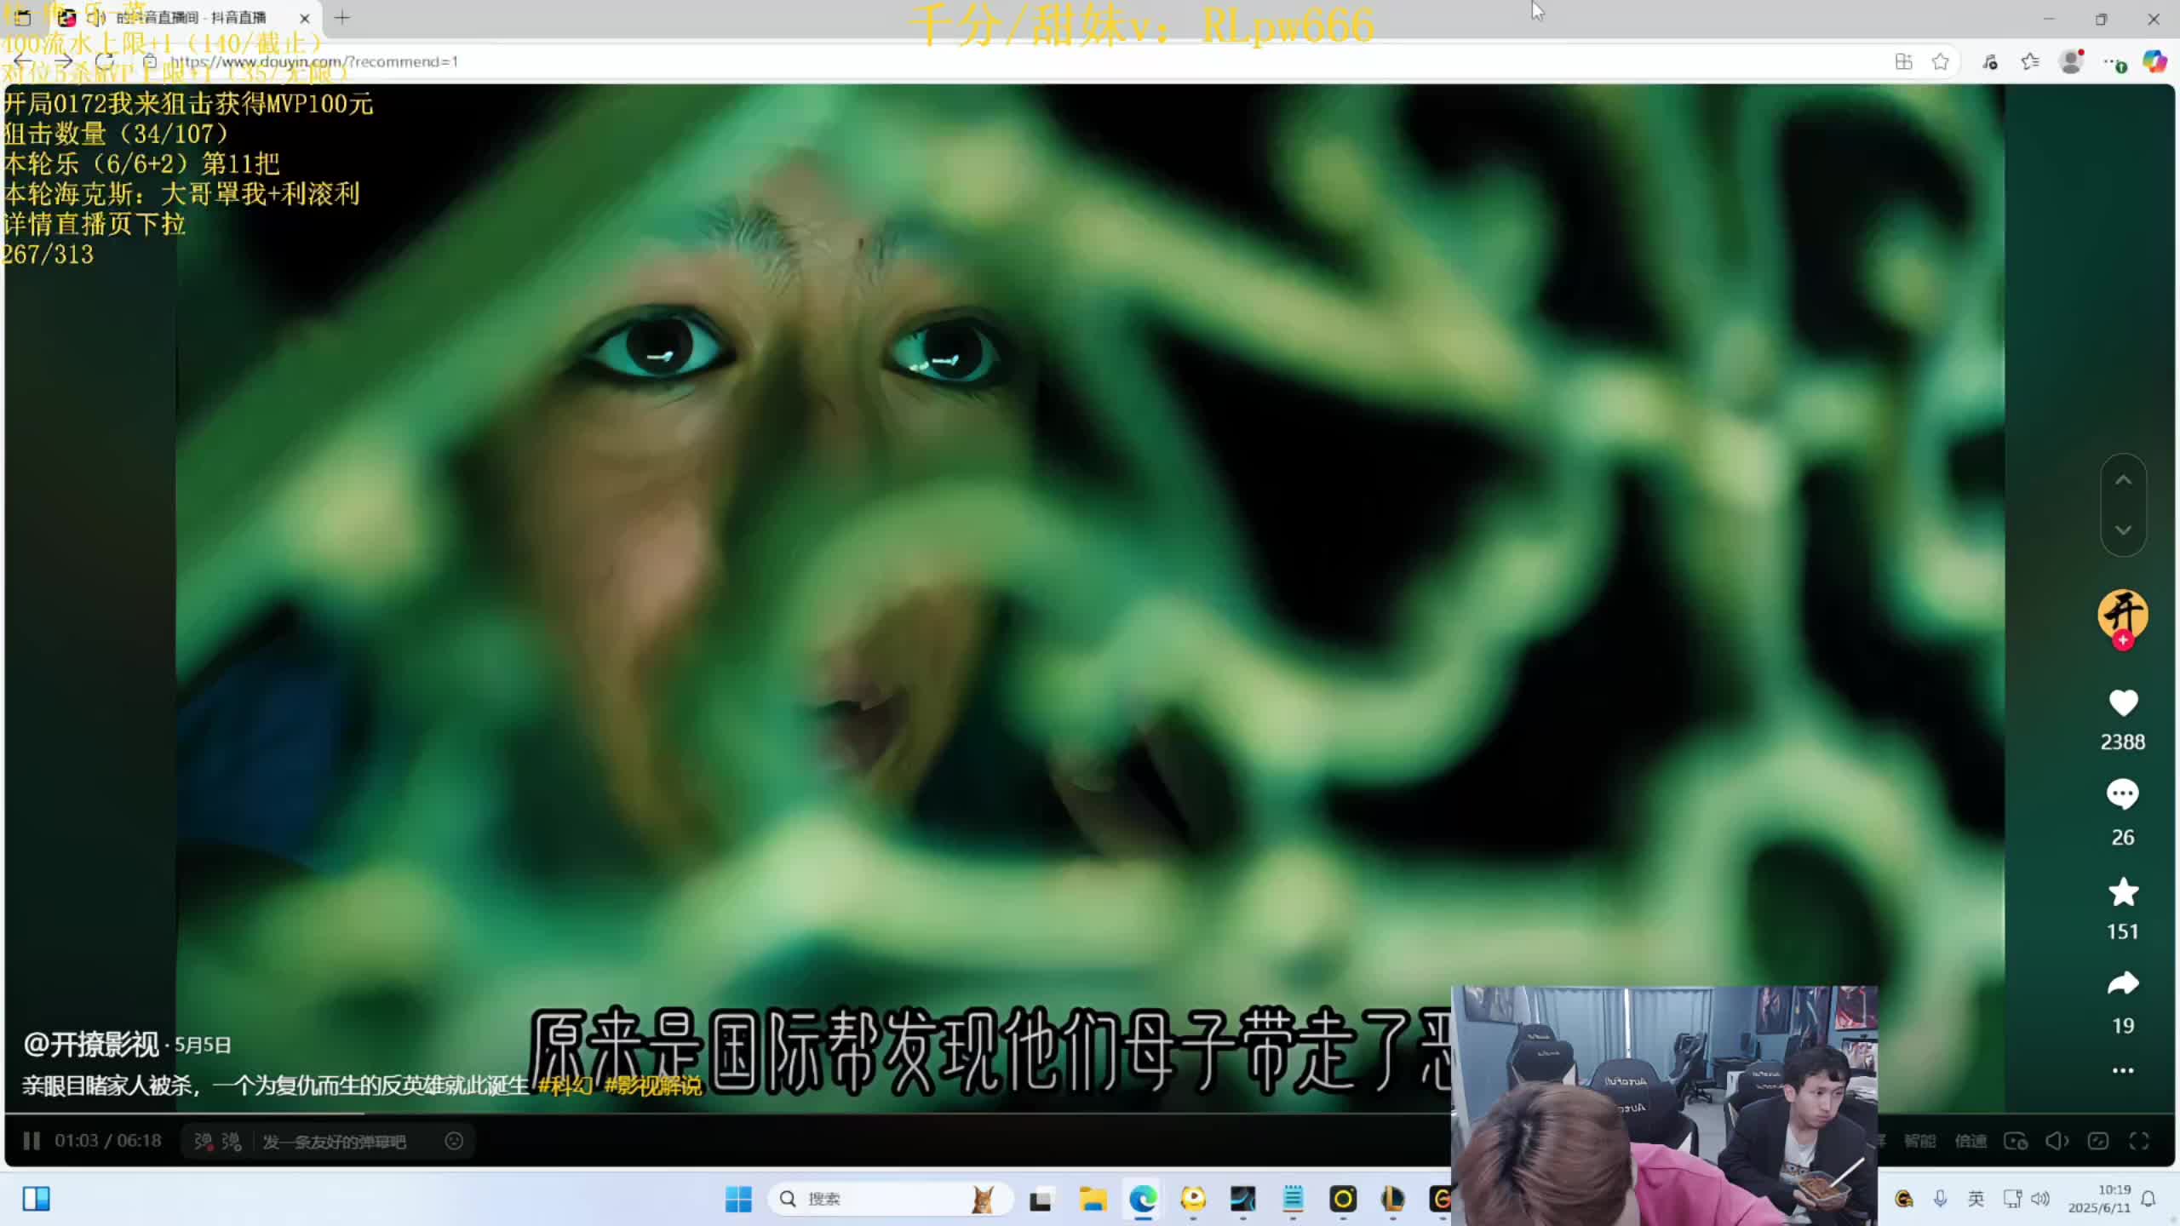Open the Copilot sidebar icon
The width and height of the screenshot is (2180, 1226).
pyautogui.click(x=2154, y=61)
